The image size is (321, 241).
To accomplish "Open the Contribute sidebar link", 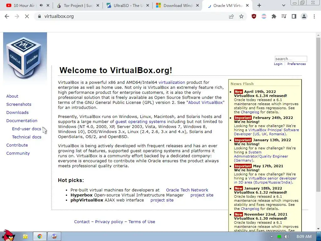I will point(17,145).
